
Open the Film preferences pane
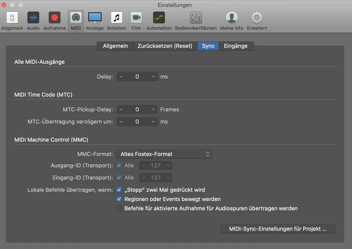click(x=136, y=18)
